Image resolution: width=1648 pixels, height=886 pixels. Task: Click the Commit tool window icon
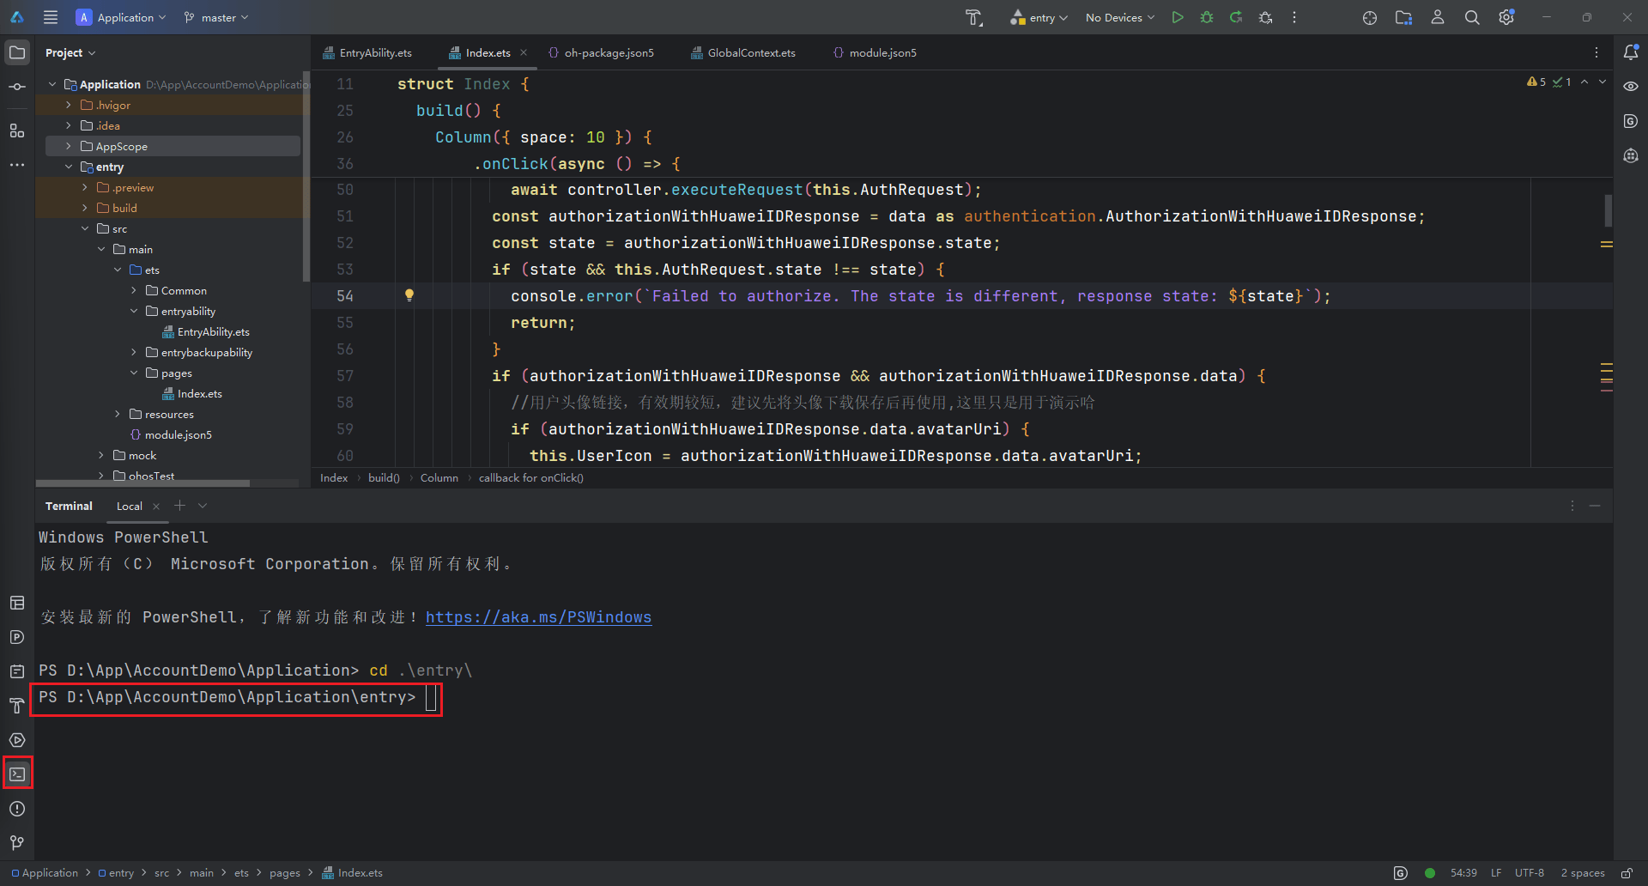click(17, 87)
